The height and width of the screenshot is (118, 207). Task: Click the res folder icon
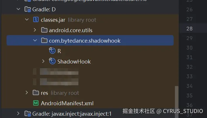point(36,93)
